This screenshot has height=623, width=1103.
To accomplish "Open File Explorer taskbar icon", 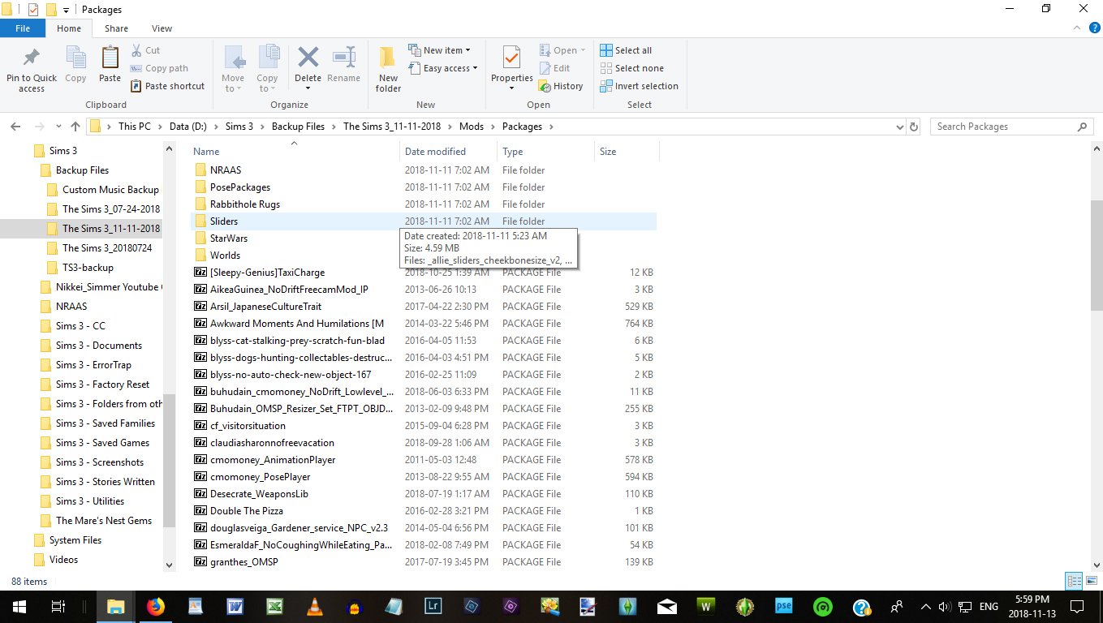I will (x=115, y=606).
